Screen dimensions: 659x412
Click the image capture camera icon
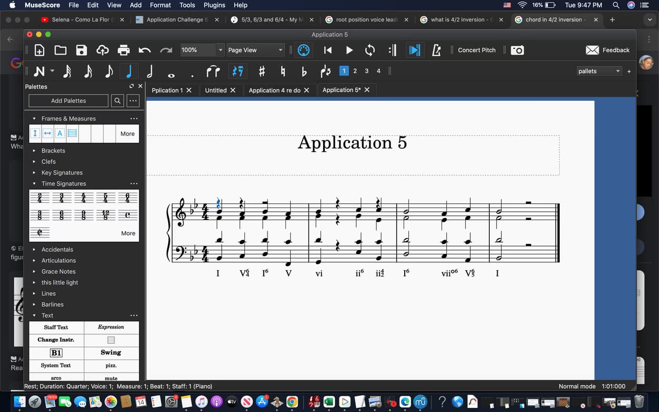tap(518, 50)
